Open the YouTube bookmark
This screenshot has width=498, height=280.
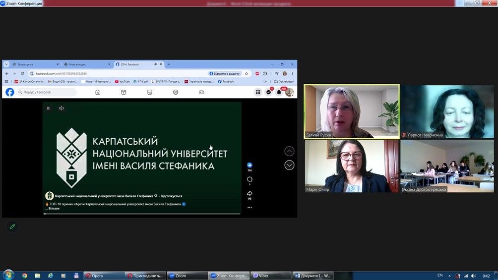122,81
